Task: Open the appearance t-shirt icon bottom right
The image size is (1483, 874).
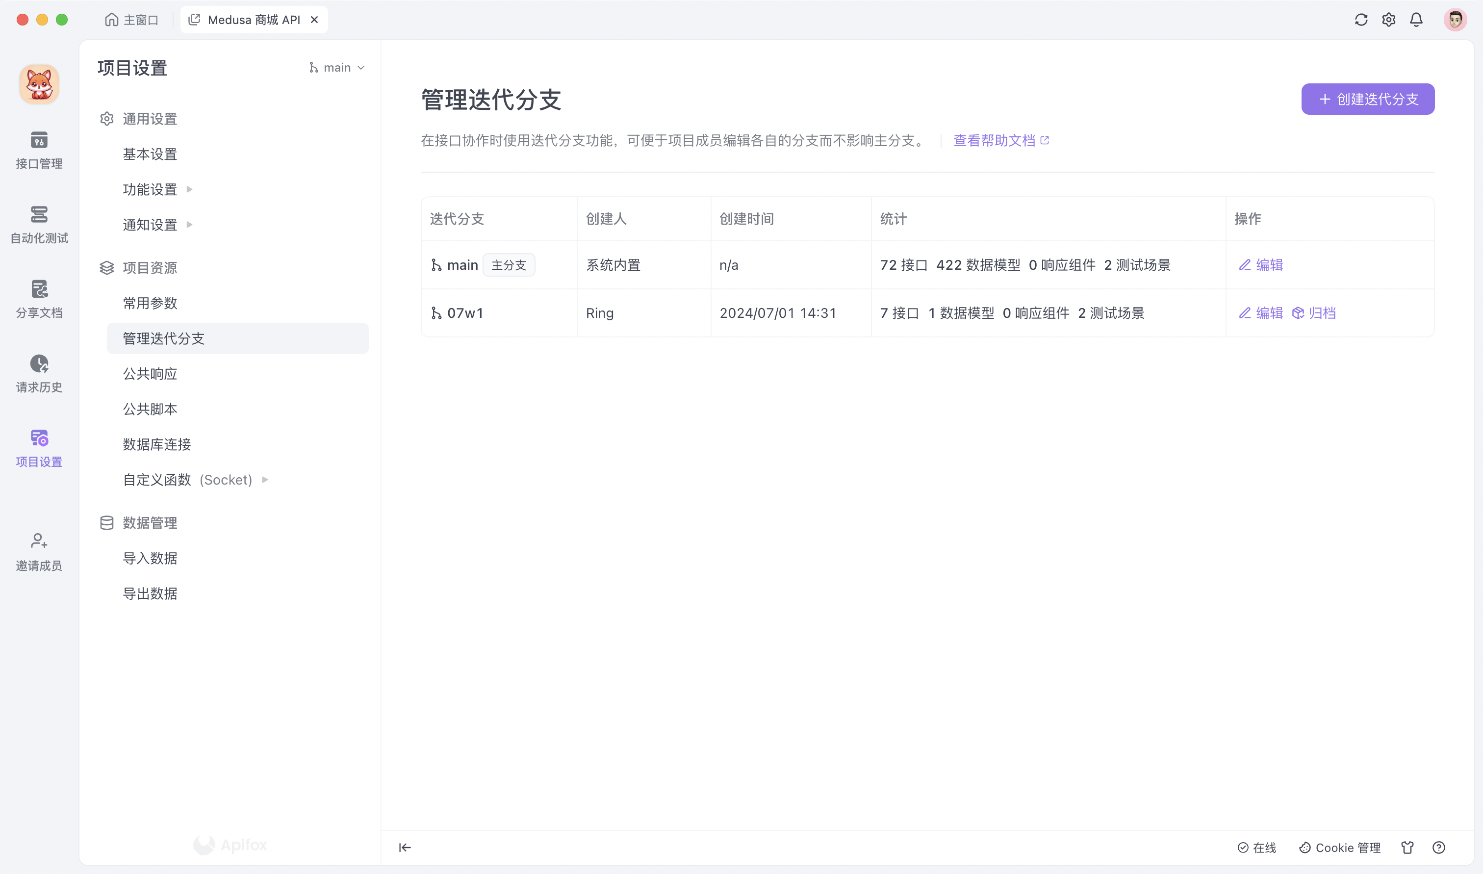Action: [x=1408, y=848]
